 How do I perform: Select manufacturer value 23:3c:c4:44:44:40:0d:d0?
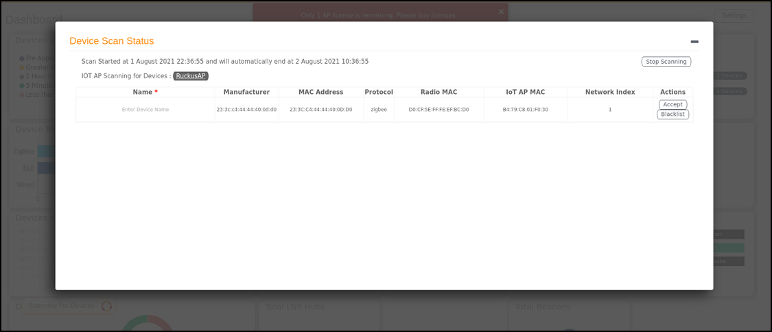(x=246, y=110)
